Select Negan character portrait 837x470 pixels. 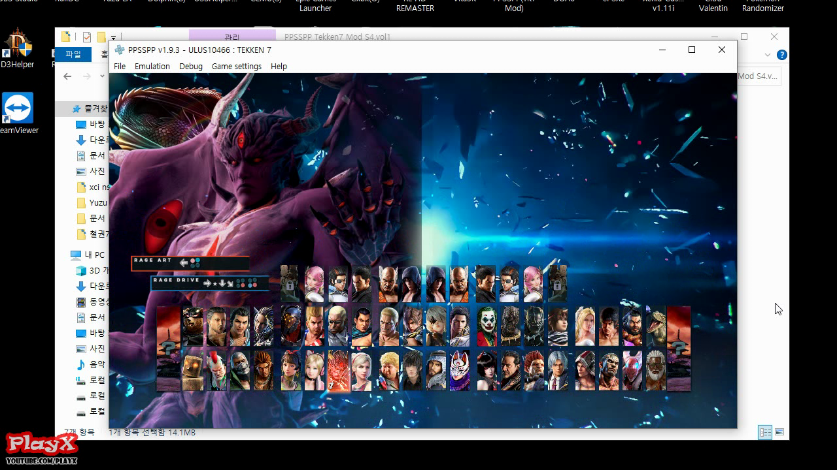(x=511, y=370)
